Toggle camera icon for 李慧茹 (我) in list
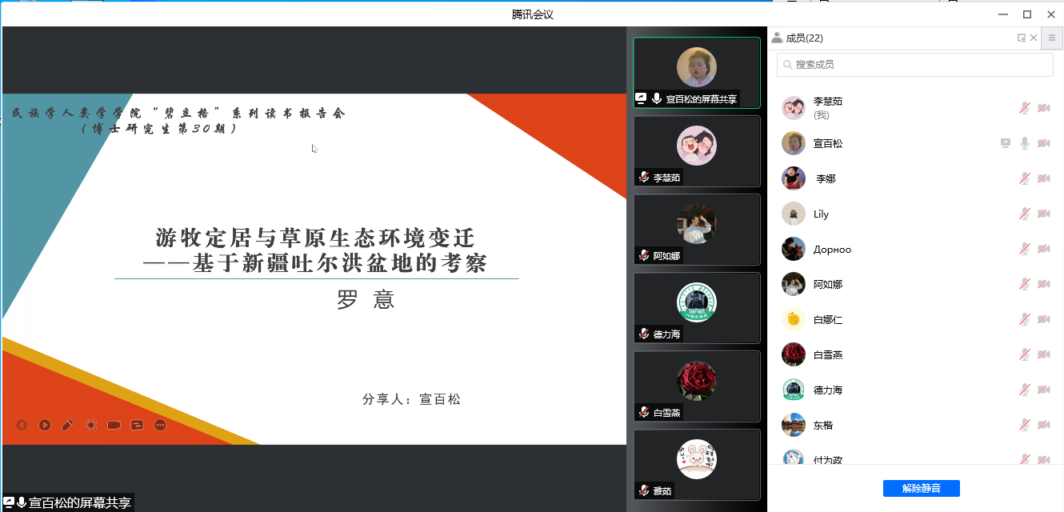This screenshot has height=512, width=1064. pos(1043,108)
